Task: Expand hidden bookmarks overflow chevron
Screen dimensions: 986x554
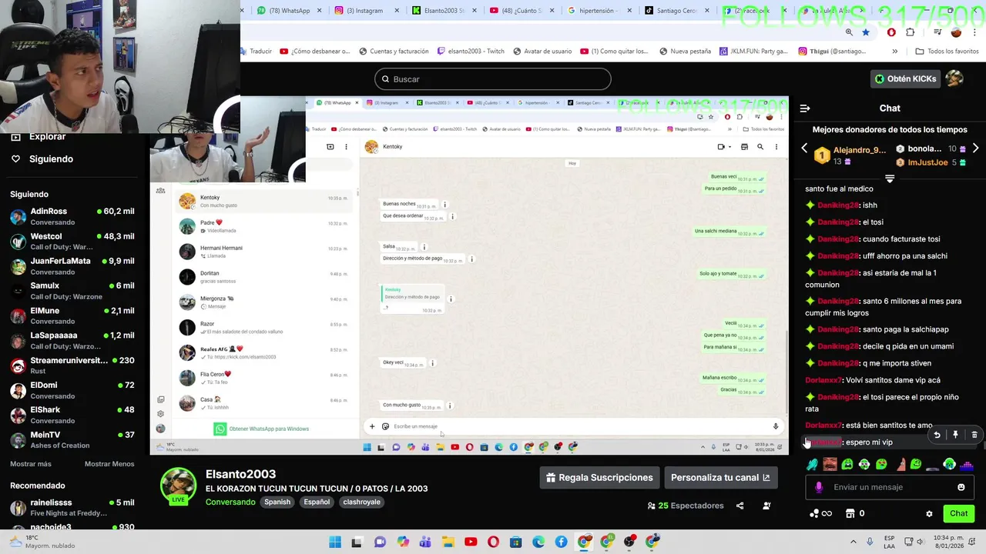Action: 894,52
